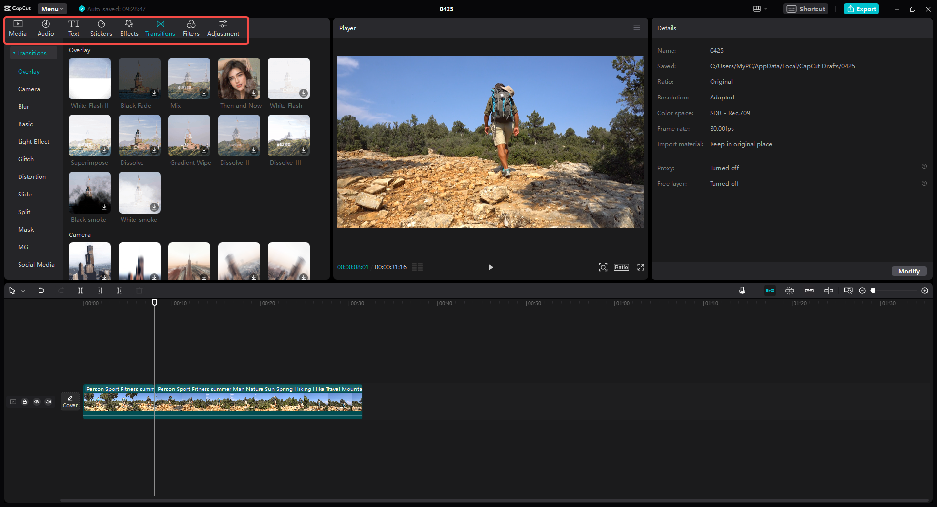Lock the main video track

point(25,402)
